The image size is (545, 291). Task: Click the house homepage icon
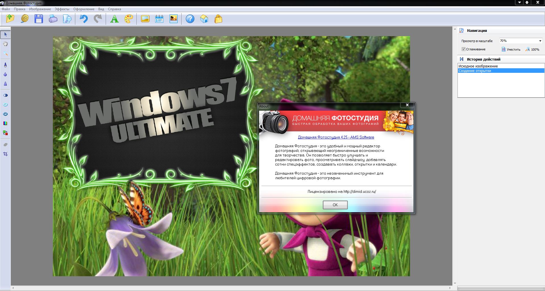click(204, 19)
